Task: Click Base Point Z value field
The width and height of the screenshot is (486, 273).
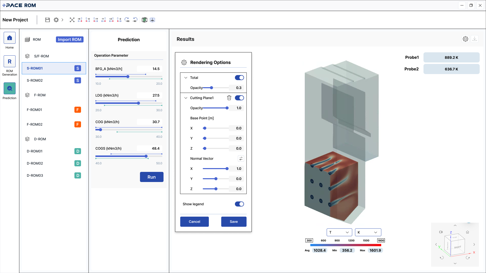Action: [x=236, y=148]
